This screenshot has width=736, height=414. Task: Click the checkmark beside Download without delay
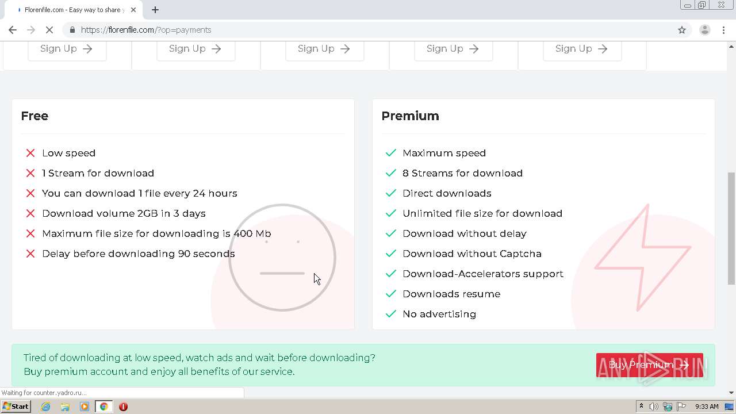tap(391, 233)
